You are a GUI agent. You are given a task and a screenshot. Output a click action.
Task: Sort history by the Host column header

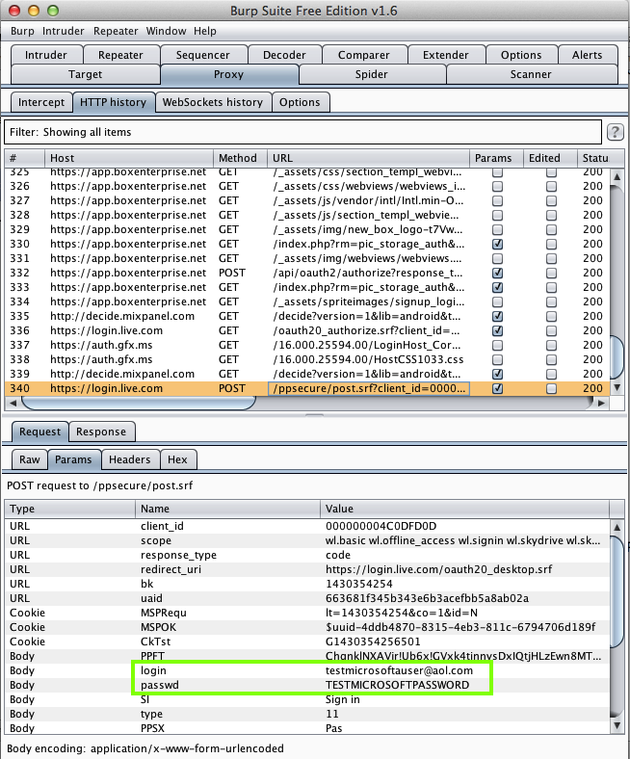coord(129,158)
